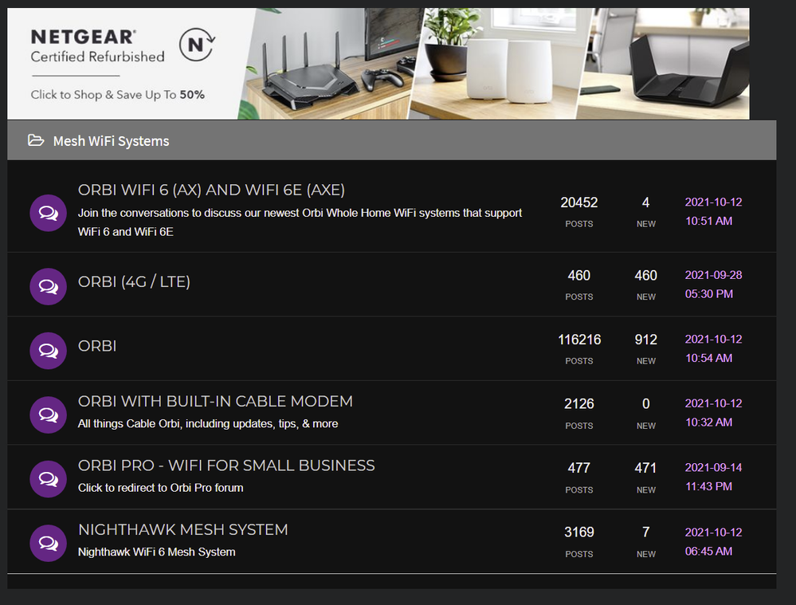This screenshot has height=605, width=796.
Task: Click 'All things Cable Orbi' description text
Action: [208, 423]
